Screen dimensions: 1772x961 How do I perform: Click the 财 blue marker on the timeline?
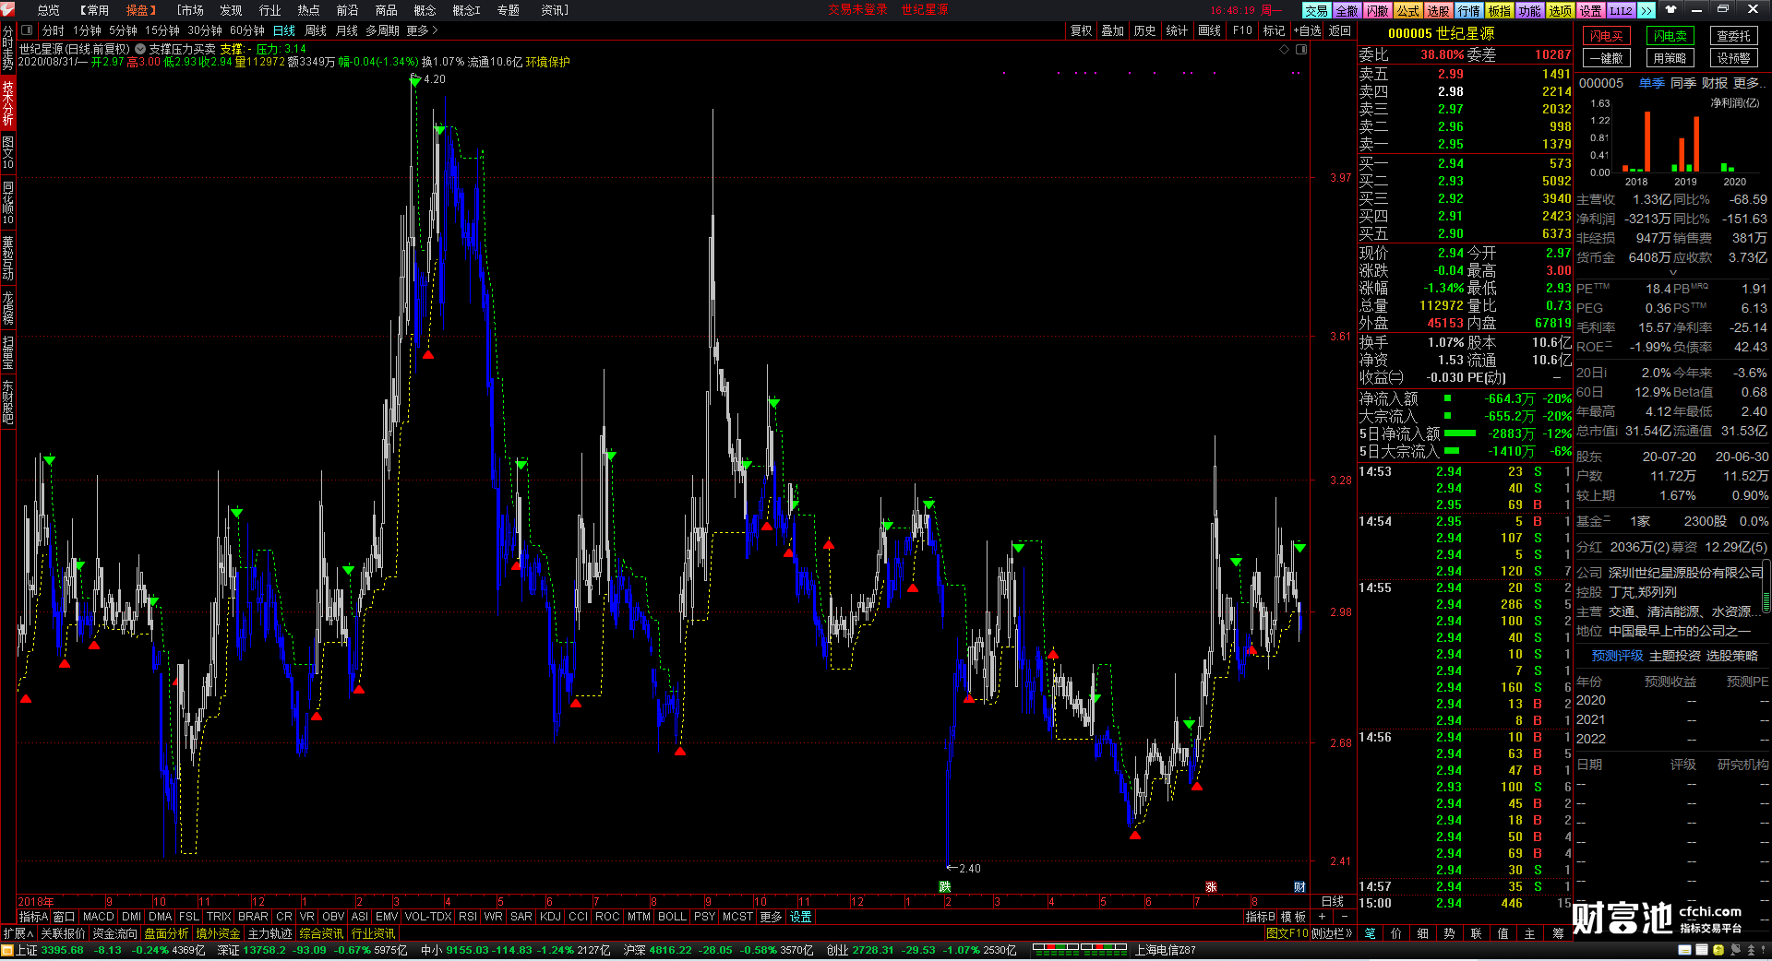coord(1299,887)
